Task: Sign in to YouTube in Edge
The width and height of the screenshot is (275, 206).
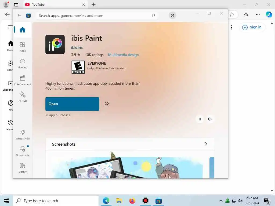Action: tap(252, 27)
